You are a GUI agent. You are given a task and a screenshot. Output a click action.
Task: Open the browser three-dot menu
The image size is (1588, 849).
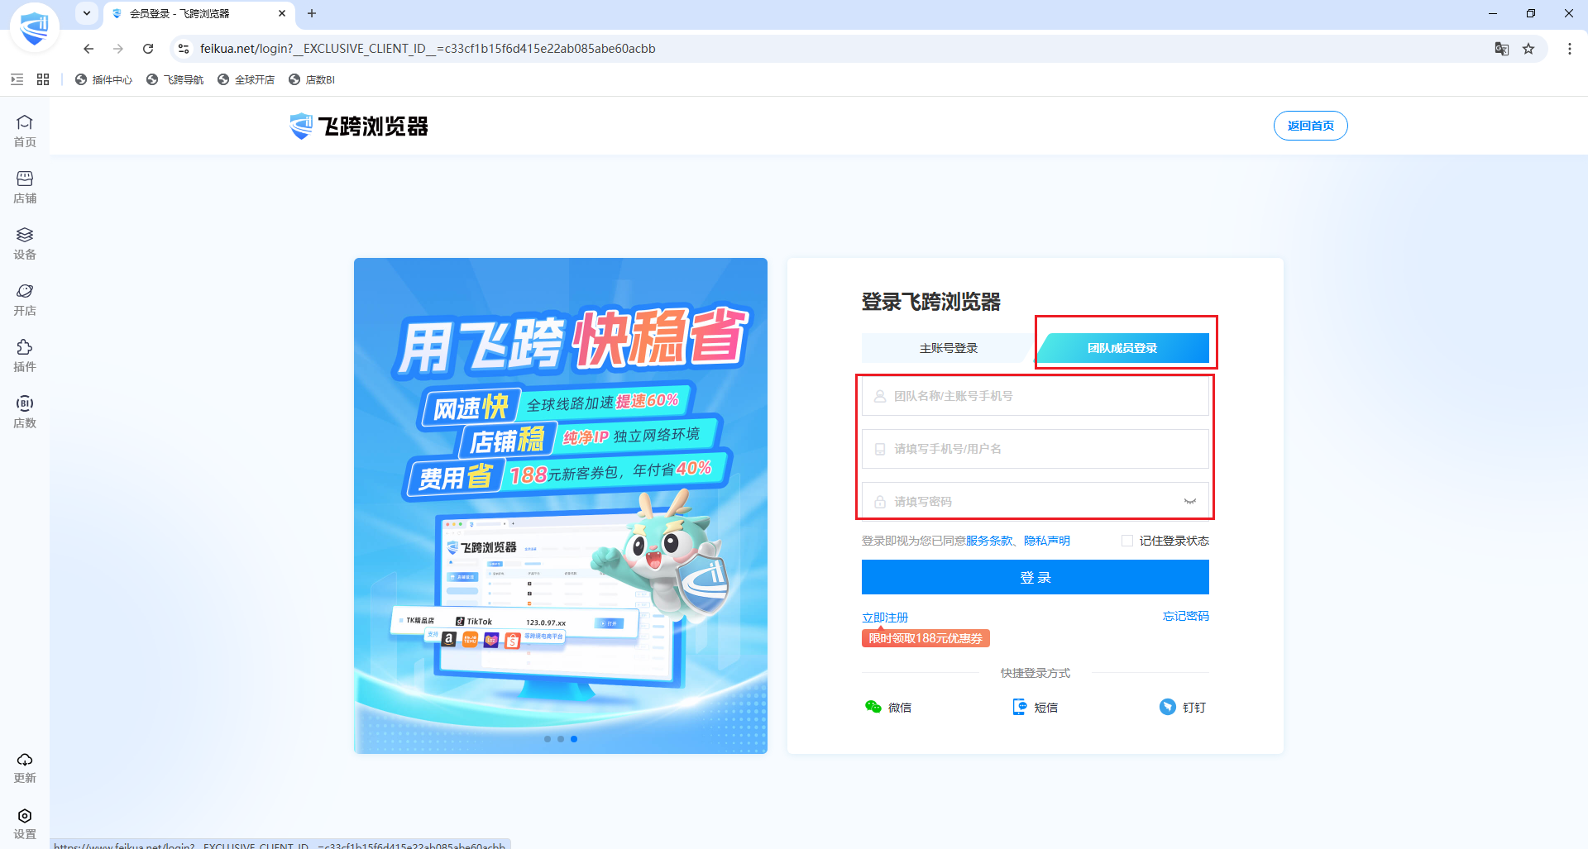click(1570, 49)
